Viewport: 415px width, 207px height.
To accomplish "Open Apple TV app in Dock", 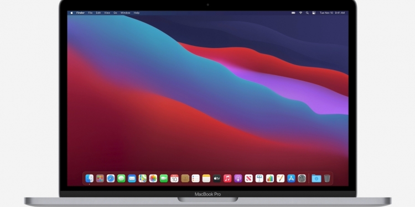I will pyautogui.click(x=217, y=178).
